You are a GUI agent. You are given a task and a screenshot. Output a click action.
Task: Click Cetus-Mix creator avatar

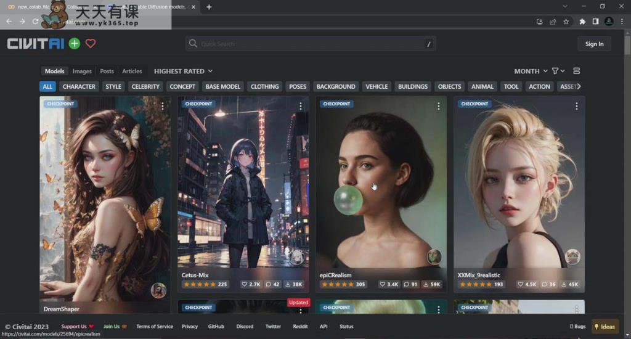(x=296, y=256)
